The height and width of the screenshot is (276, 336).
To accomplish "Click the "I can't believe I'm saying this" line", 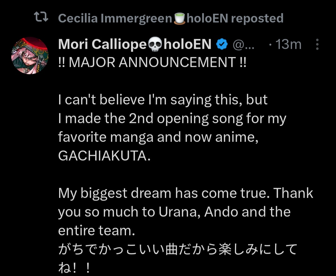I will [163, 100].
